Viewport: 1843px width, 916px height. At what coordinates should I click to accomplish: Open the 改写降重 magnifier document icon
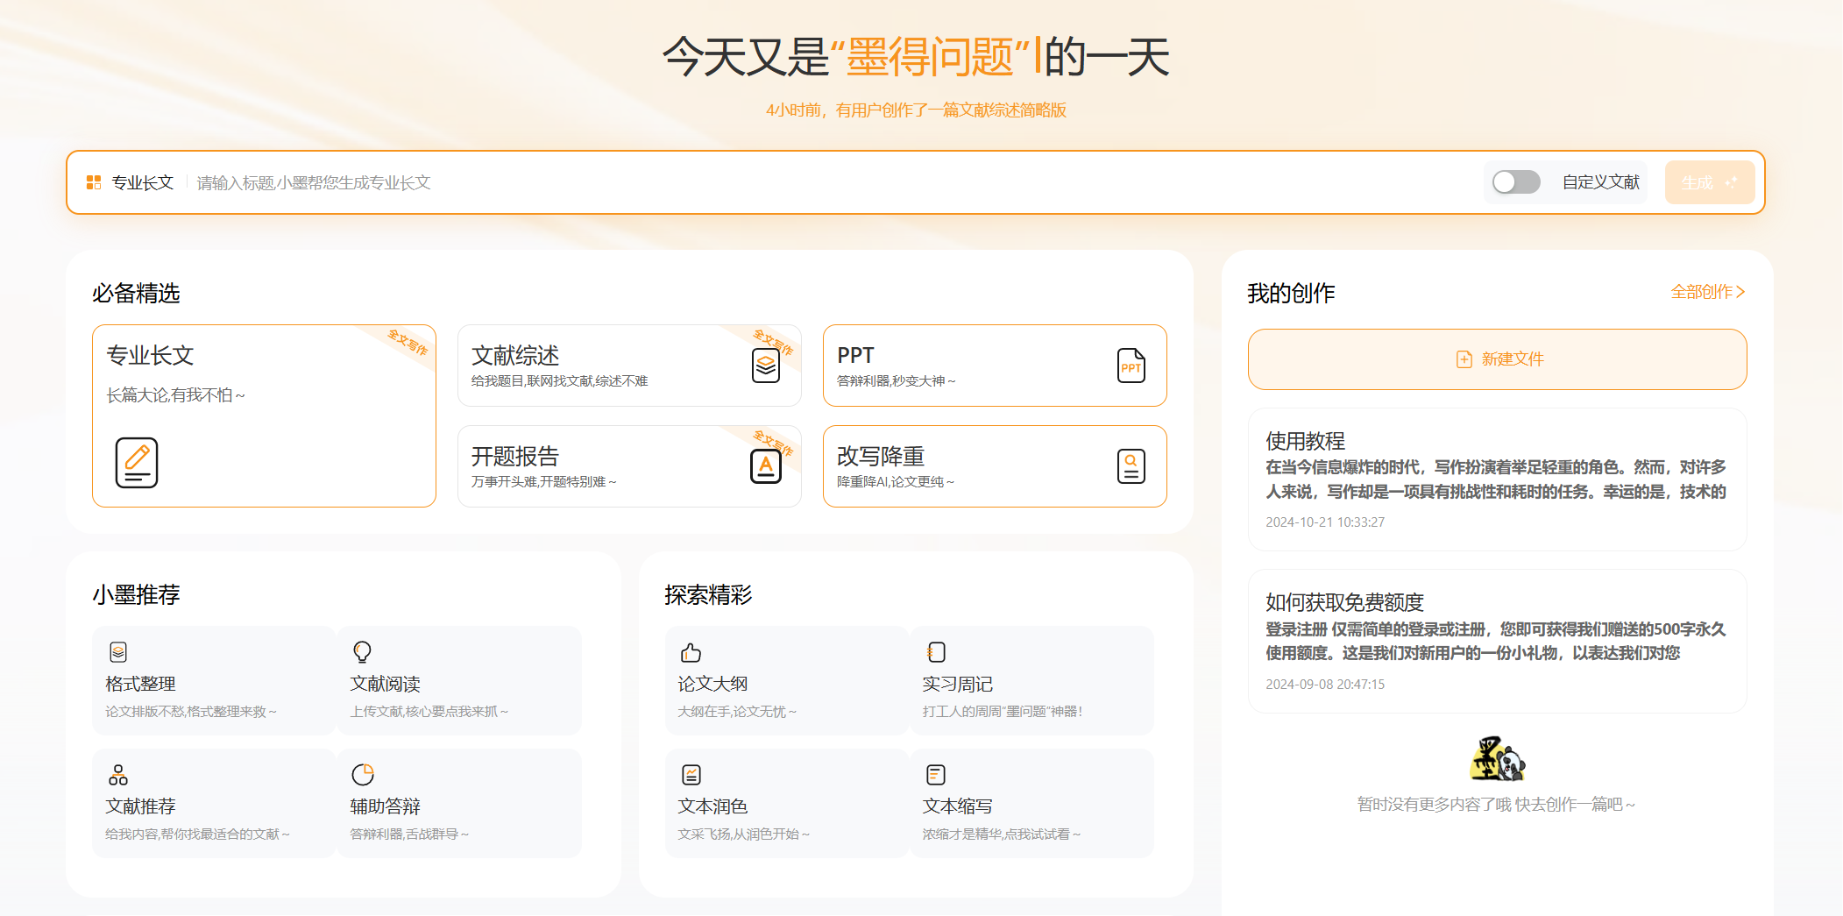click(x=1131, y=466)
